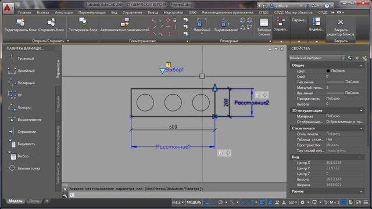Image resolution: width=372 pixels, height=209 pixels.
Task: Switch to the Листы layout tab
Action: point(34,201)
